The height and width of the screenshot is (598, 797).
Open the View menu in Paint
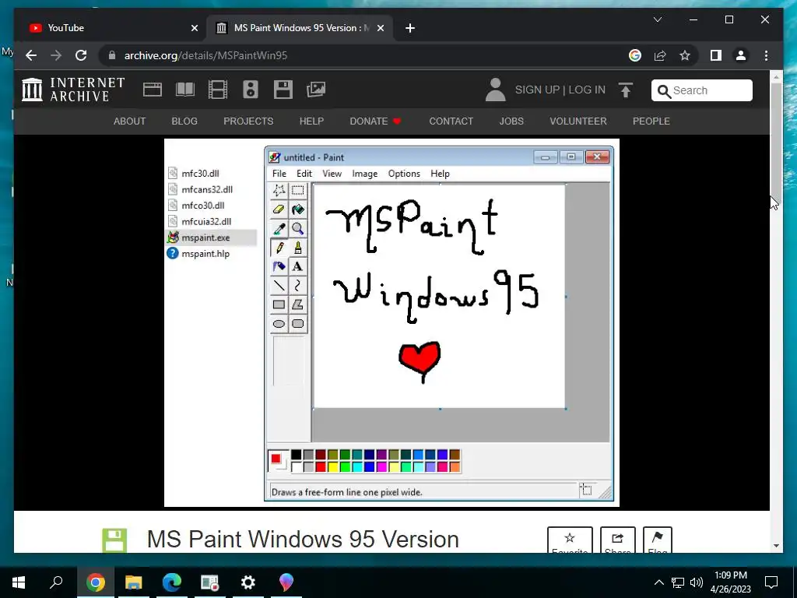tap(332, 174)
